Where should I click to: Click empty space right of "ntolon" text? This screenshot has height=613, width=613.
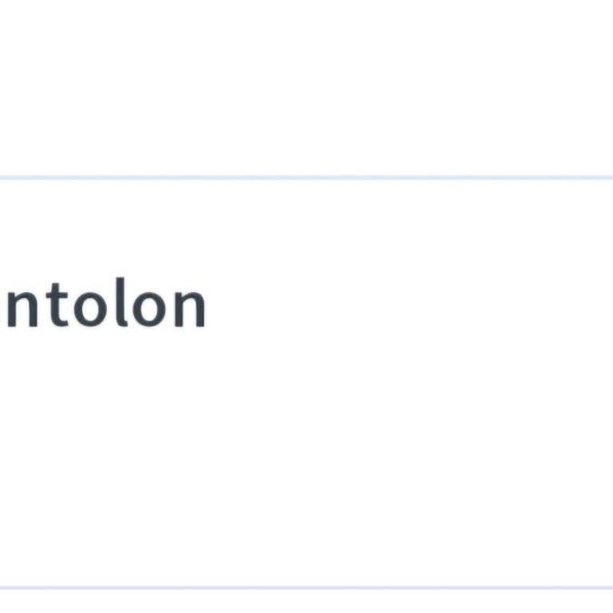click(399, 306)
